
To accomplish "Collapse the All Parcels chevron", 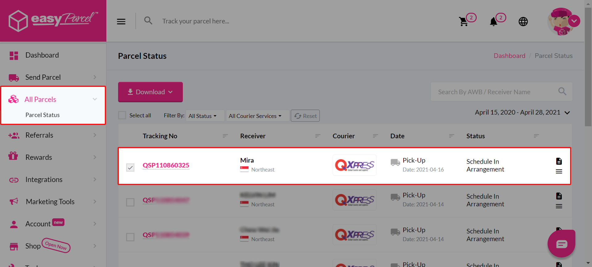I will 95,99.
